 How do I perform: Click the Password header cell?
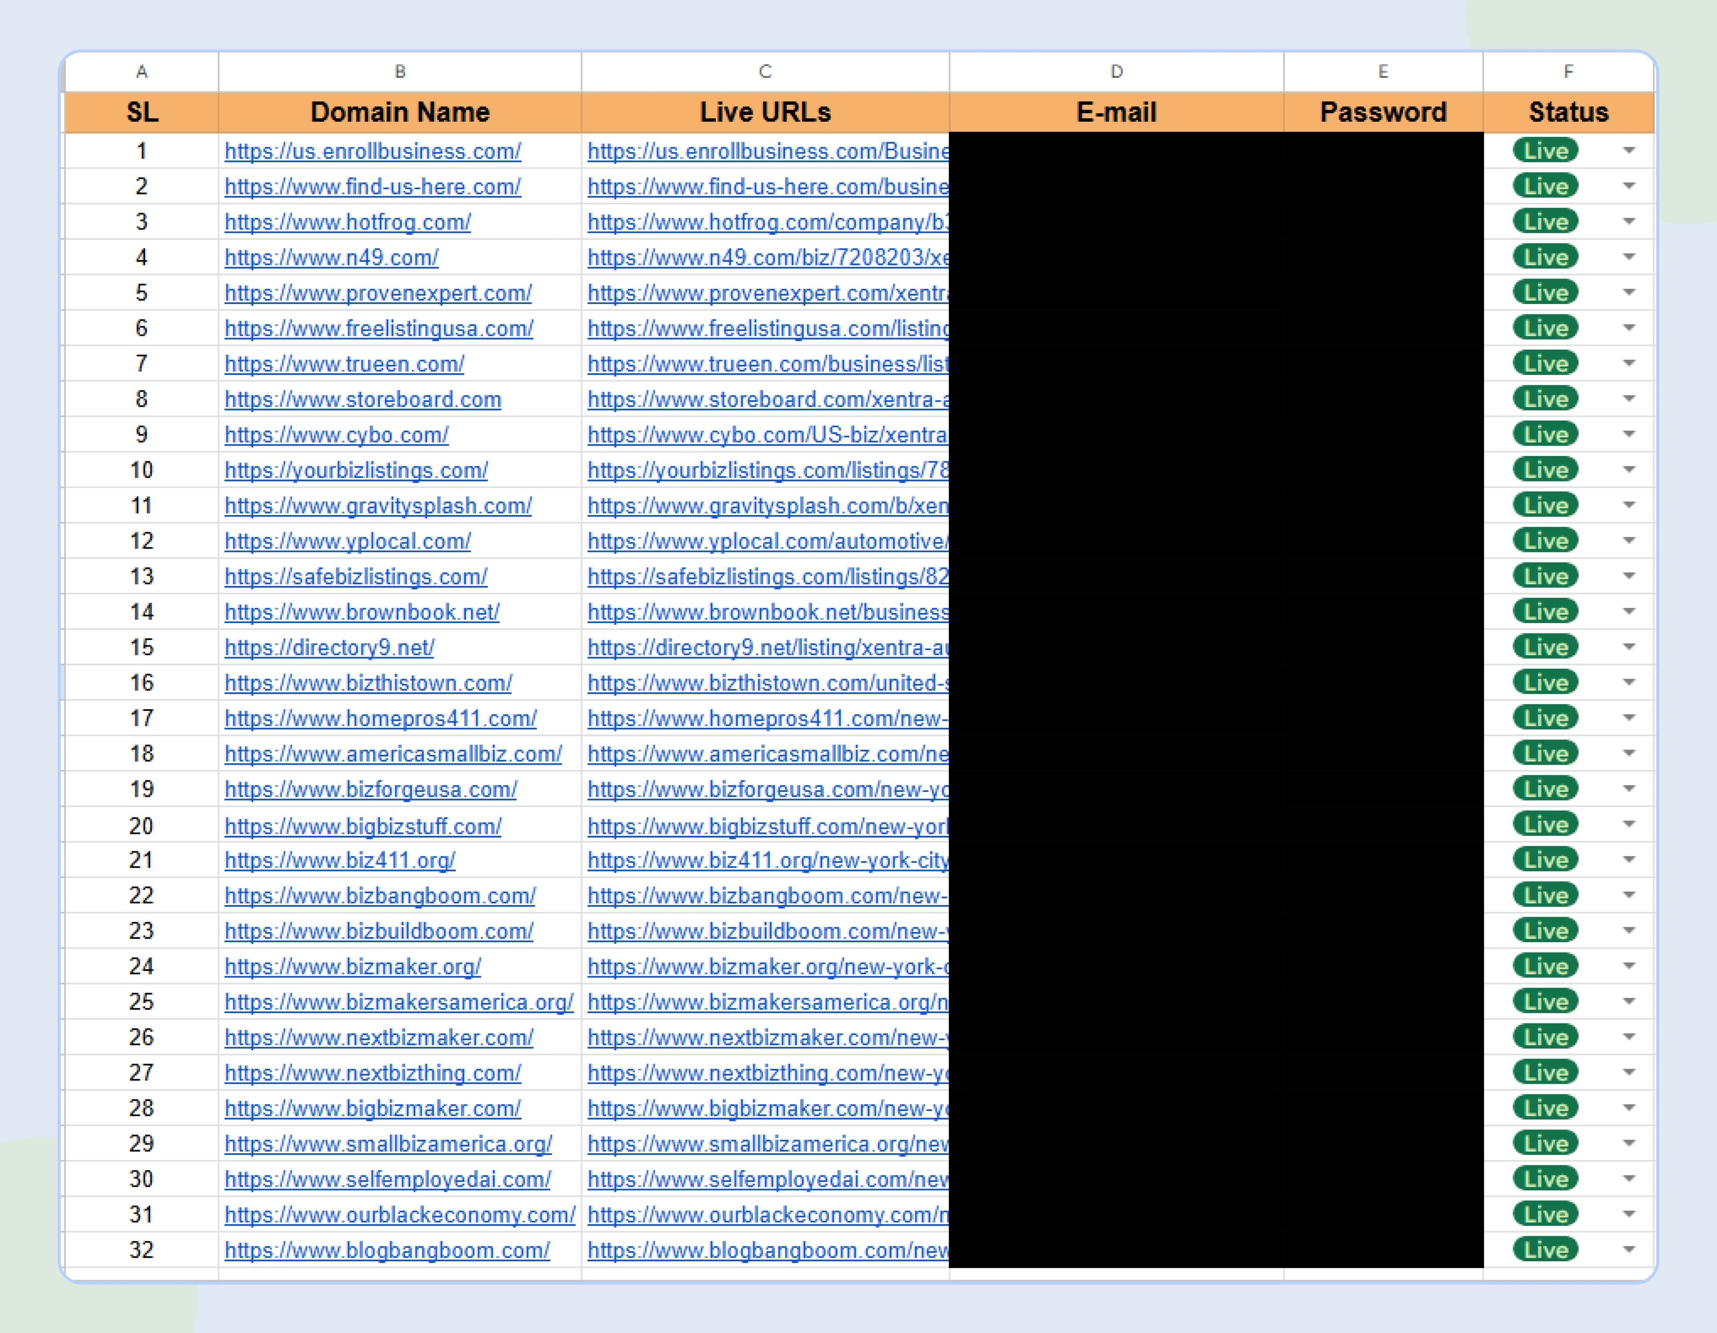point(1384,113)
